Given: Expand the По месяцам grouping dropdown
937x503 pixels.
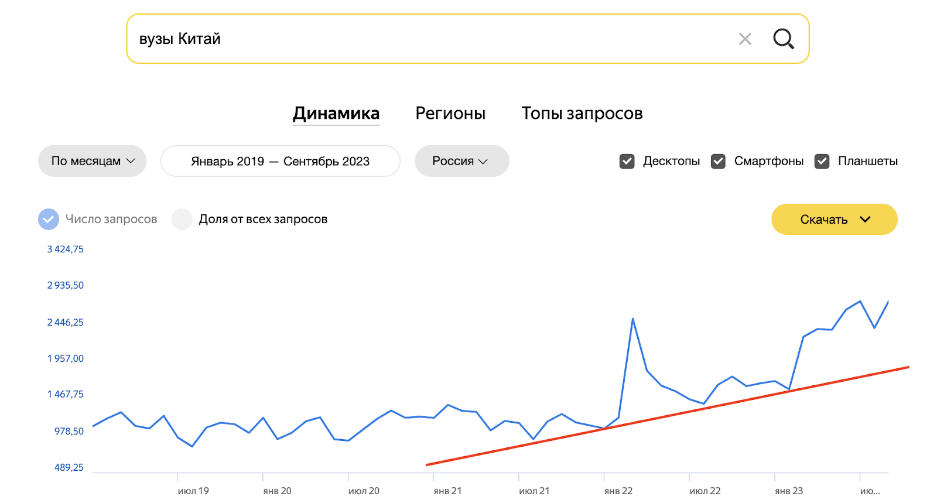Looking at the screenshot, I should (x=93, y=161).
